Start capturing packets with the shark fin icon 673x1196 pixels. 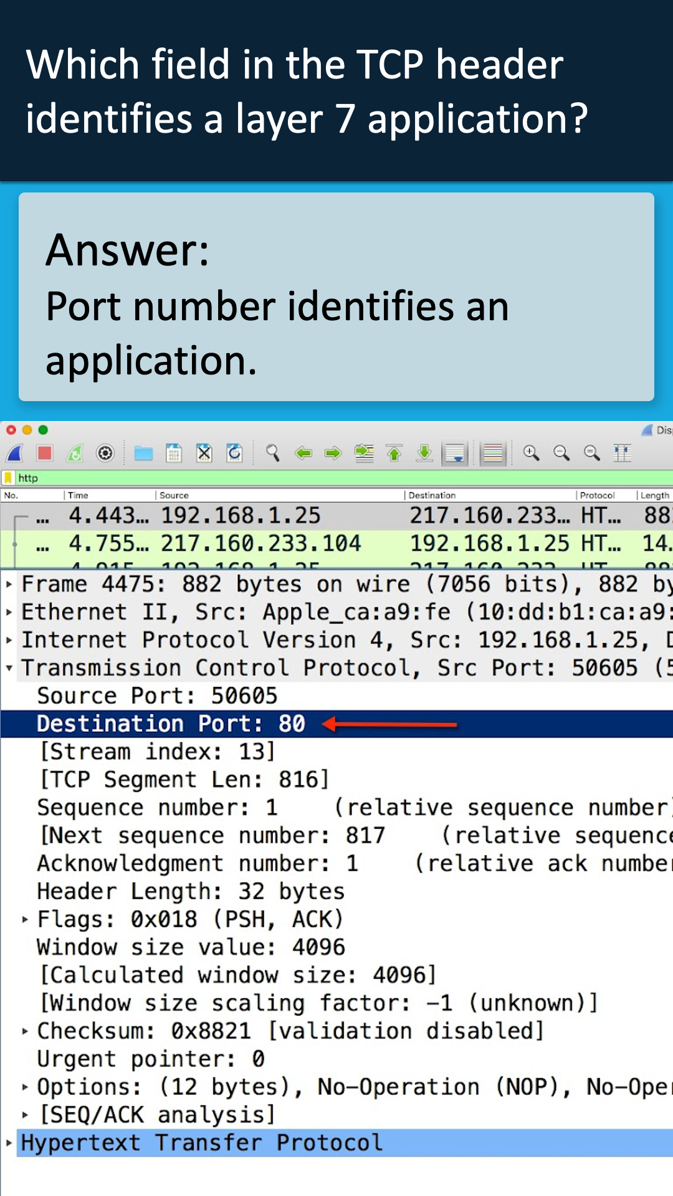click(x=15, y=453)
